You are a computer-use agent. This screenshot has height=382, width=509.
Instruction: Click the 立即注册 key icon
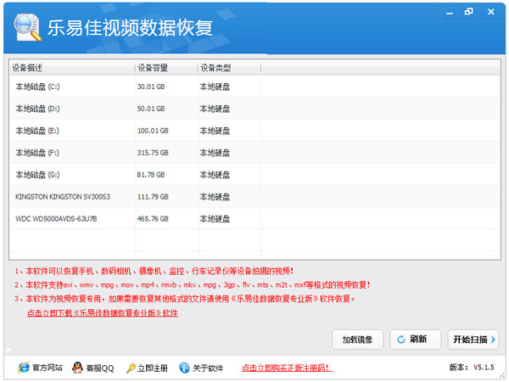pos(131,368)
